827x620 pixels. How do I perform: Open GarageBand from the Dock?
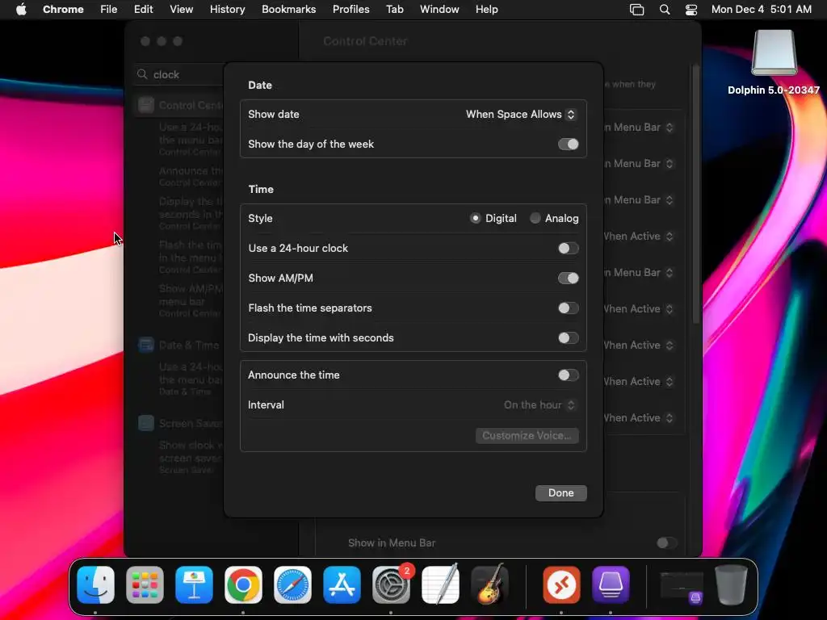[490, 584]
